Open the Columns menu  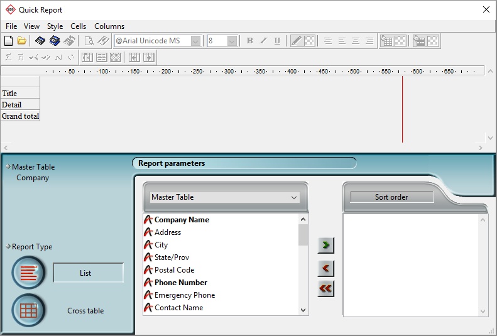point(109,26)
